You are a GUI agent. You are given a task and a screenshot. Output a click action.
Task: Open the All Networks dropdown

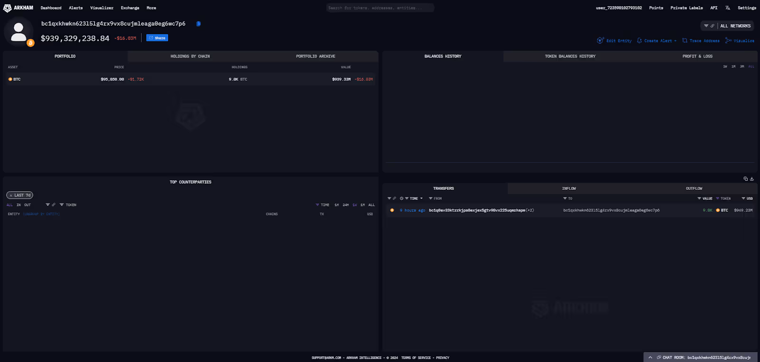coord(735,26)
